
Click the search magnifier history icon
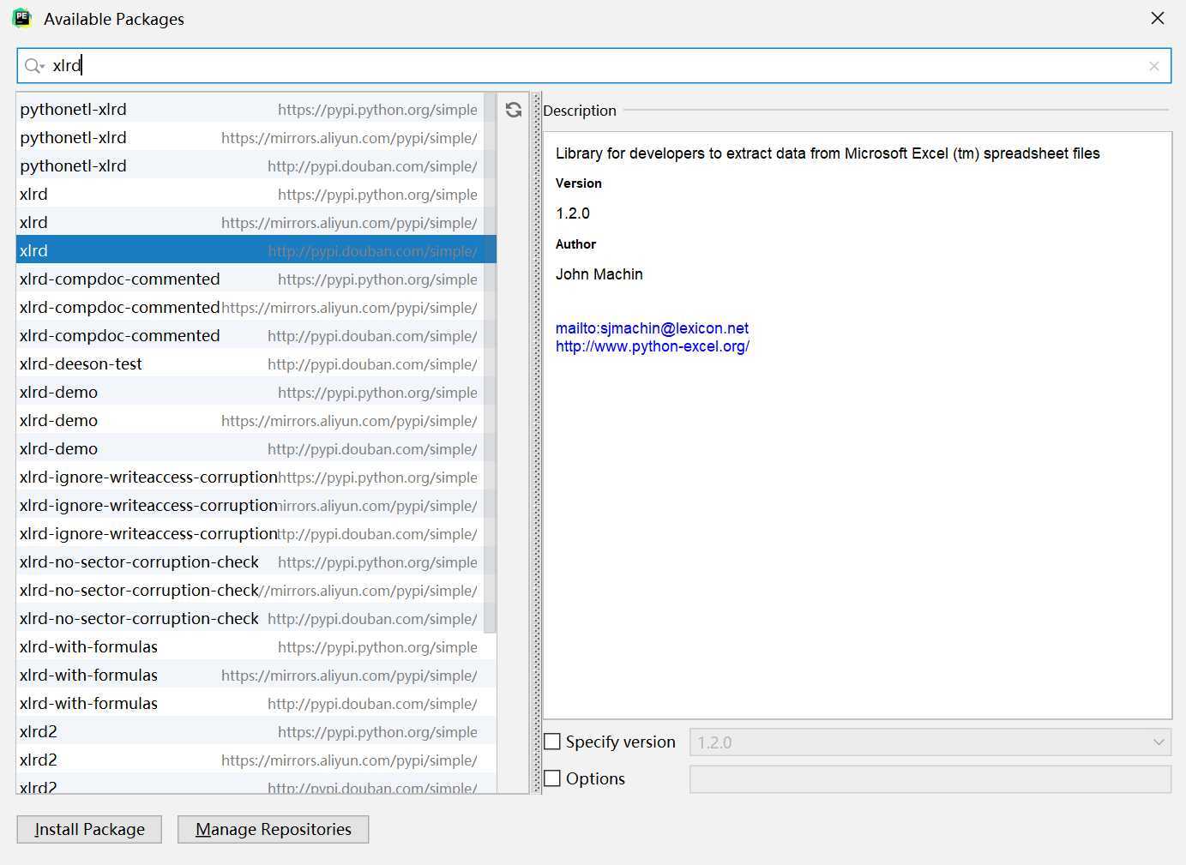click(x=34, y=66)
